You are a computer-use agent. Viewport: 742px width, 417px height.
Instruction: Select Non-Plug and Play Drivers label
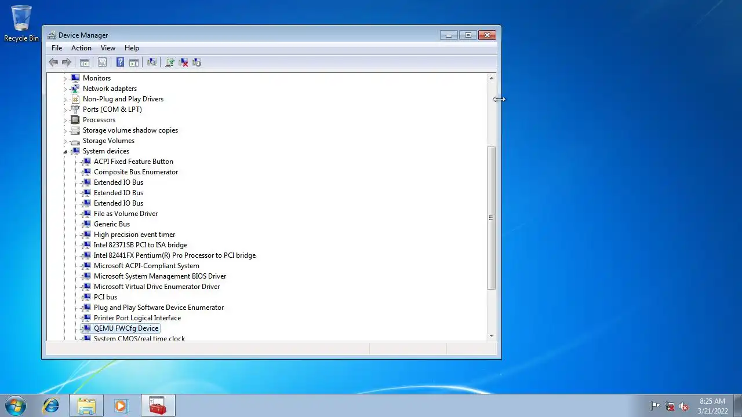[x=123, y=99]
